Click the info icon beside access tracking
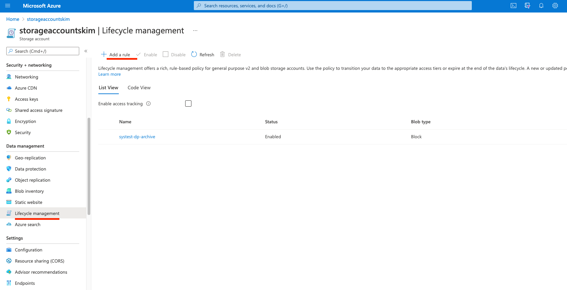Image resolution: width=567 pixels, height=290 pixels. [x=148, y=103]
